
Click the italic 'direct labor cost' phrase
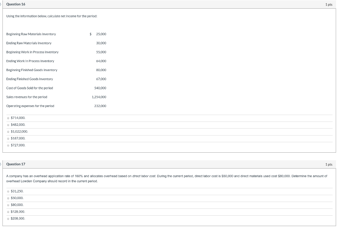144,176
